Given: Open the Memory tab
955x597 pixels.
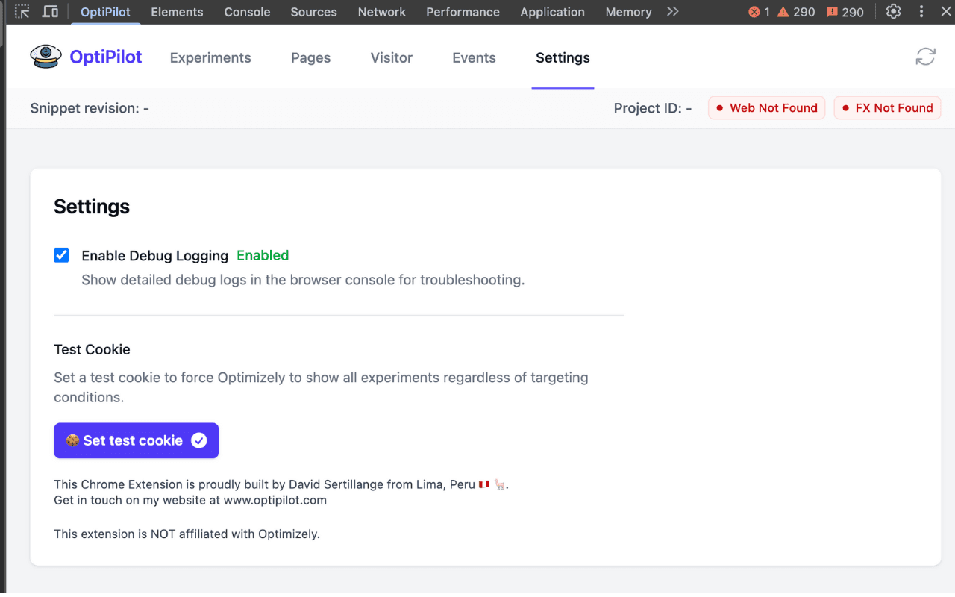Looking at the screenshot, I should (x=628, y=12).
